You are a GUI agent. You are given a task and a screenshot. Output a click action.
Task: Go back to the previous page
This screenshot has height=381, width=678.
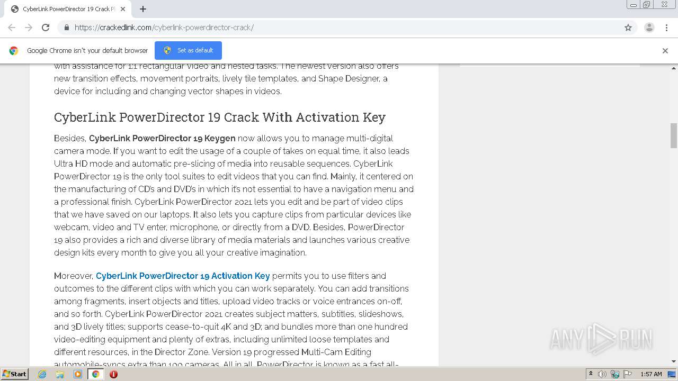[12, 28]
